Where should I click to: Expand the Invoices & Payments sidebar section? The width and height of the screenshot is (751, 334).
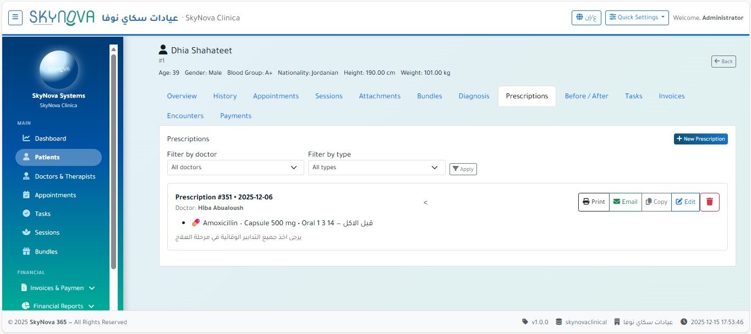point(58,288)
